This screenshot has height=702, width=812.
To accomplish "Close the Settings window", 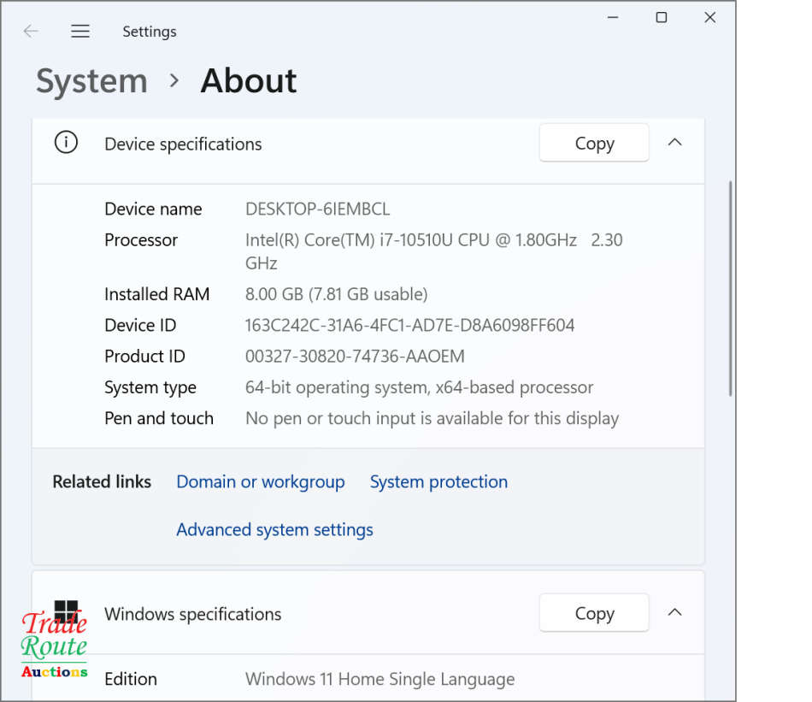I will pos(709,17).
